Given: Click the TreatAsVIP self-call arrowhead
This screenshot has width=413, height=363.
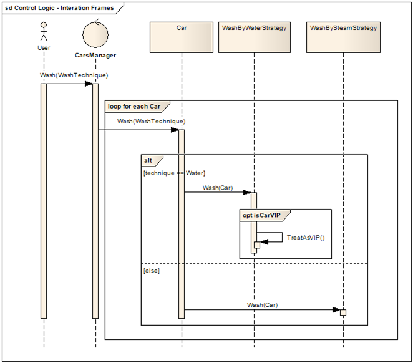Looking at the screenshot, I should 264,241.
